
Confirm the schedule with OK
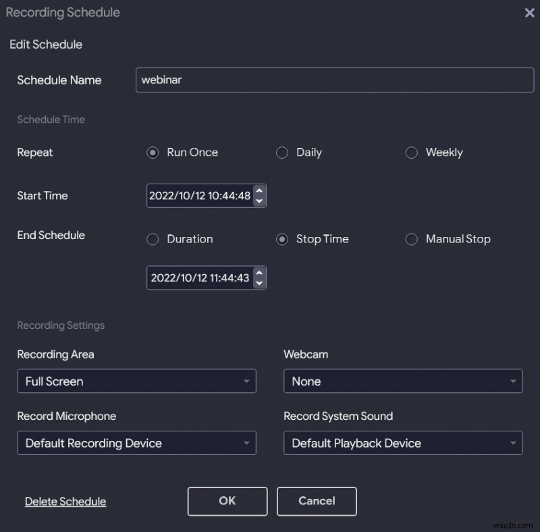(x=227, y=501)
